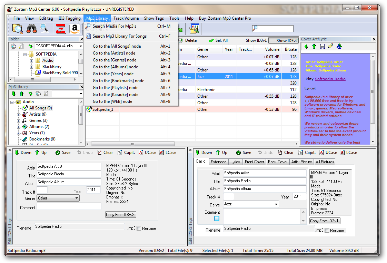Click the Bitrate column header
This screenshot has height=263, width=387.
coord(290,49)
